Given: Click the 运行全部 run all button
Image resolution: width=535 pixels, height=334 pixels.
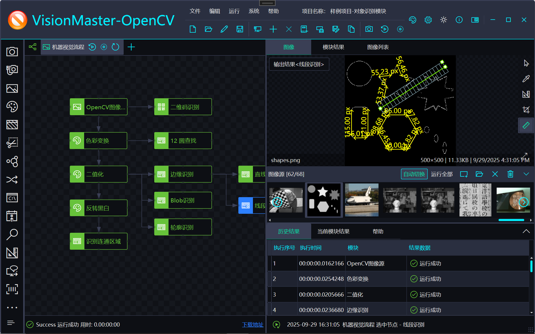Looking at the screenshot, I should (442, 174).
